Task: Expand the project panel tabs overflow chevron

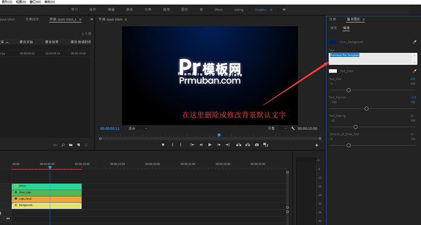Action: pos(92,19)
